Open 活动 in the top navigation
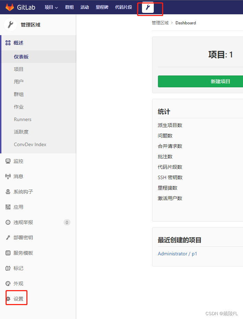Viewport: 243px width, 319px height. (x=85, y=7)
